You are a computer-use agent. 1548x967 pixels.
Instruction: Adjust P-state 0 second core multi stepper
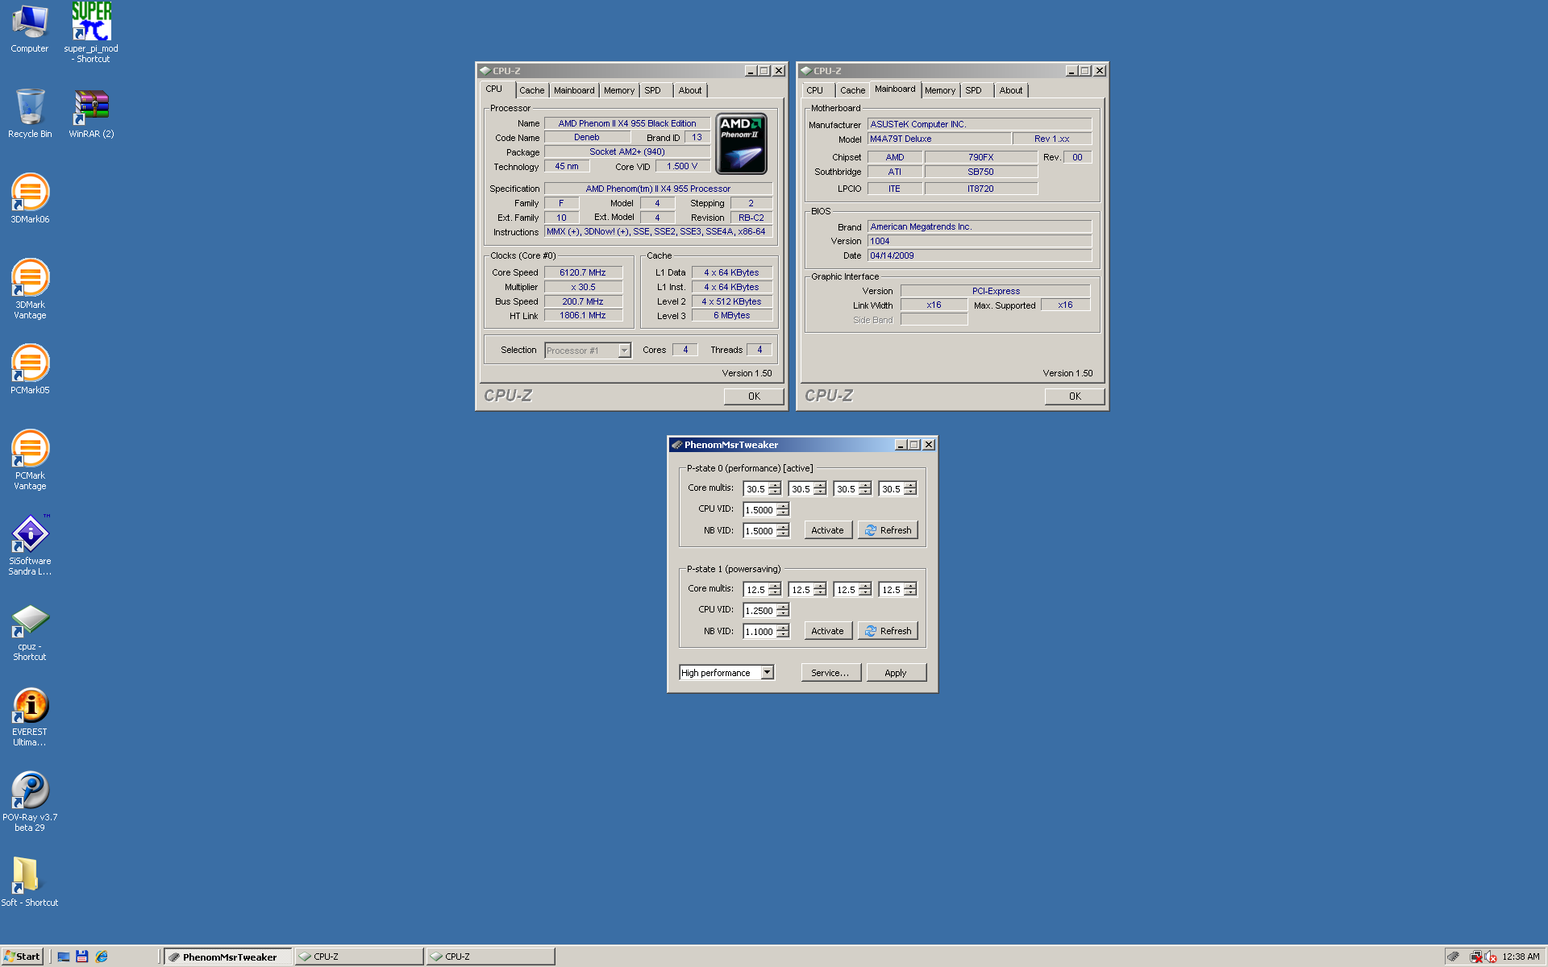pos(820,488)
